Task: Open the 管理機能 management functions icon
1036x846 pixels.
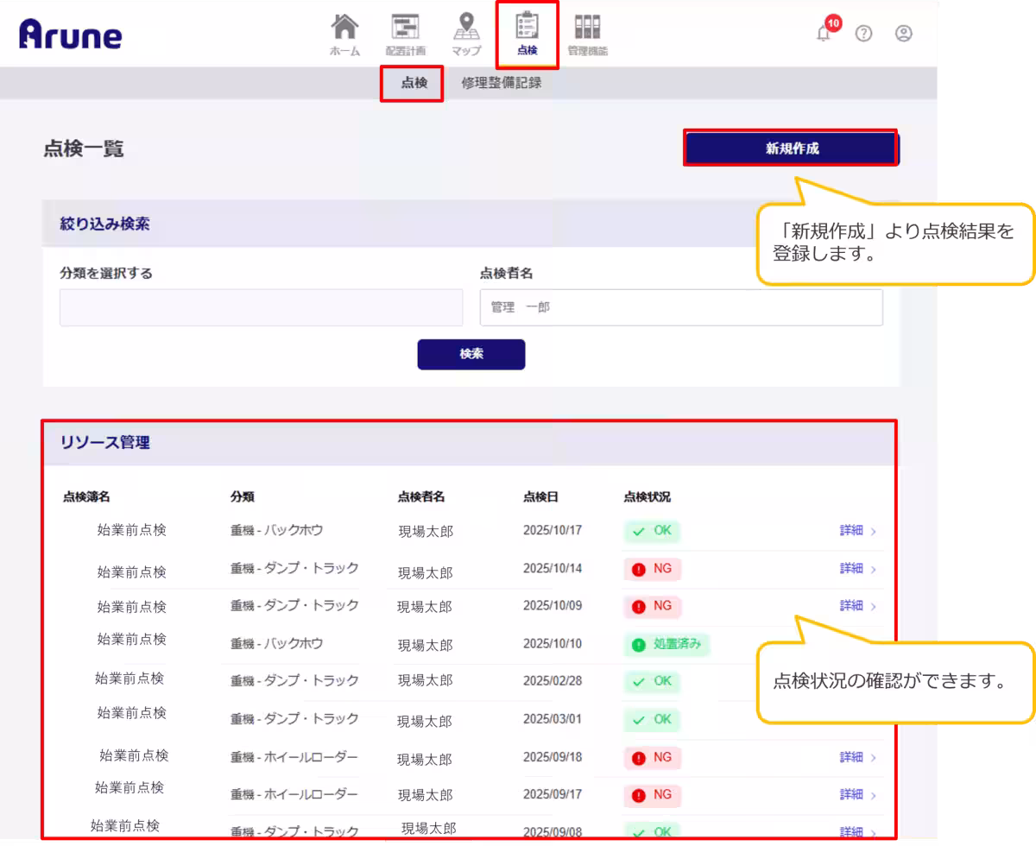Action: 587,33
